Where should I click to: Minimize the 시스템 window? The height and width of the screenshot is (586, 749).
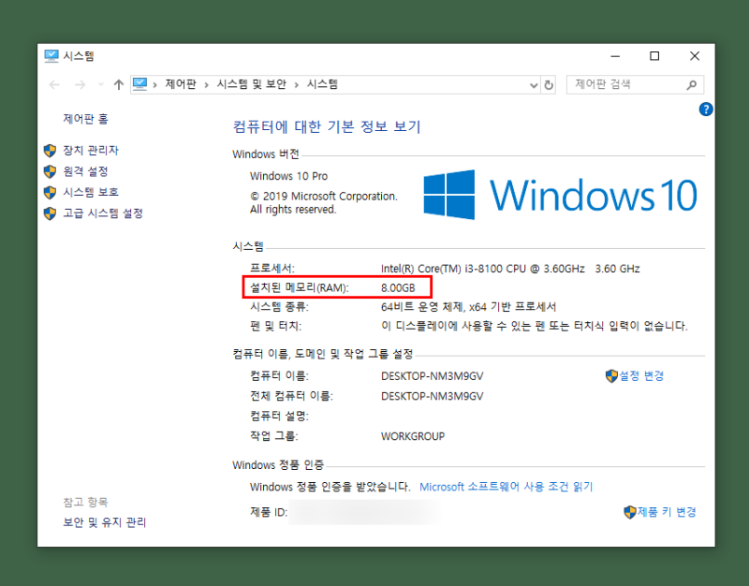(x=615, y=56)
